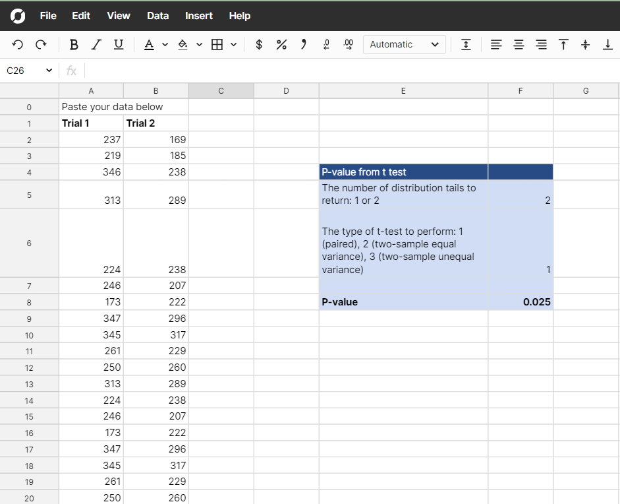Click the Undo arrow icon
620x504 pixels.
(x=18, y=44)
